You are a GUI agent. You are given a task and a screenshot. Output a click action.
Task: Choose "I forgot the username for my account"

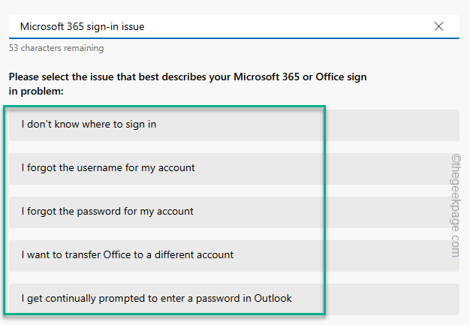[233, 169]
